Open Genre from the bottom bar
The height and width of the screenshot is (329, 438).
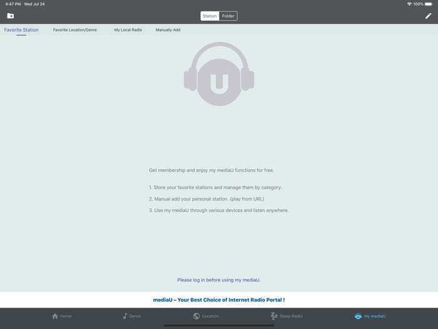click(x=131, y=316)
